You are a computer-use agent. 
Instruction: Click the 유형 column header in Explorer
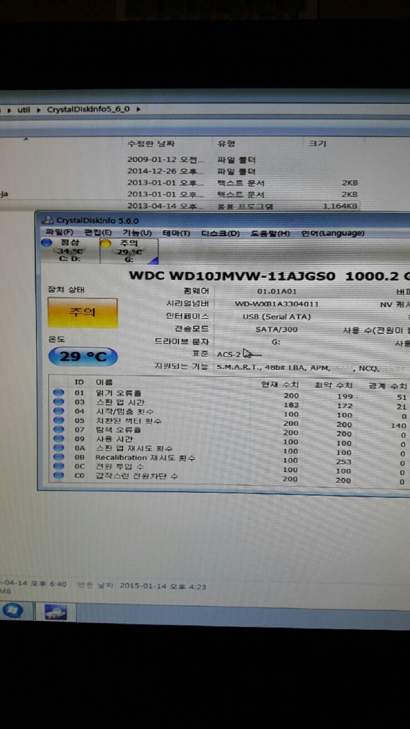pos(226,144)
